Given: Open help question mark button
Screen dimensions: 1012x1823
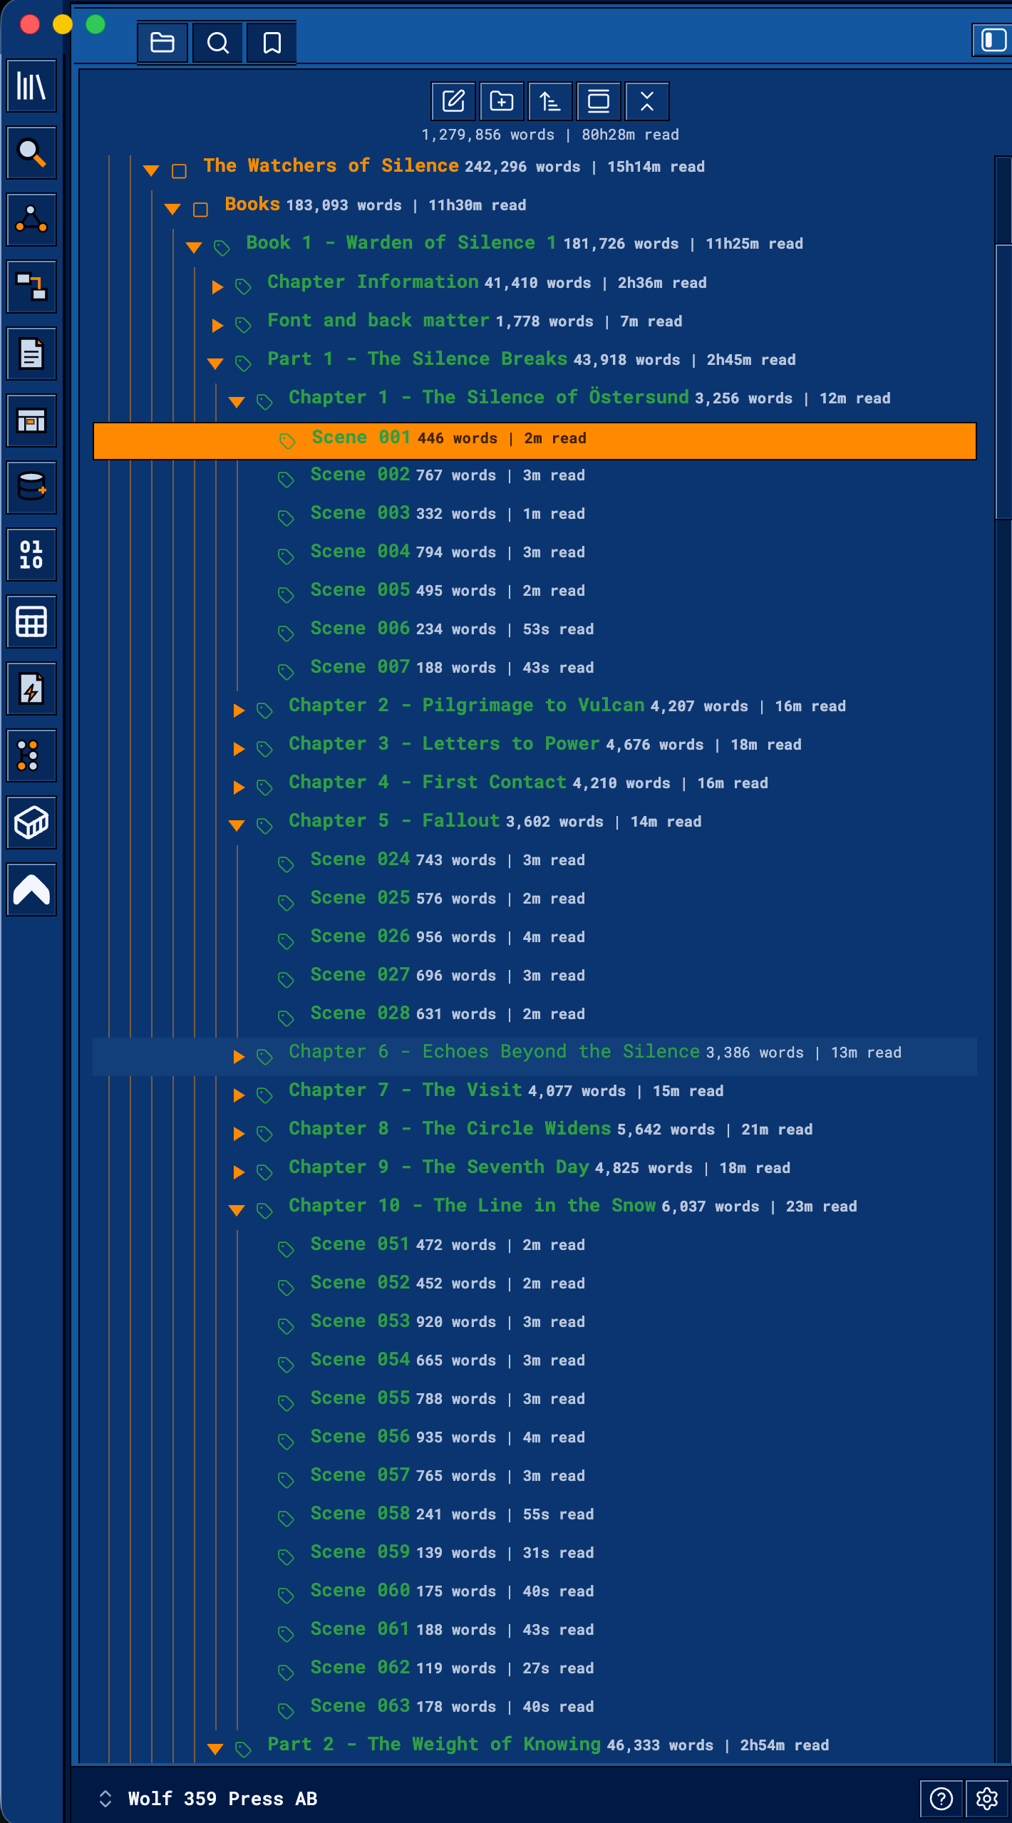Looking at the screenshot, I should click(x=941, y=1799).
